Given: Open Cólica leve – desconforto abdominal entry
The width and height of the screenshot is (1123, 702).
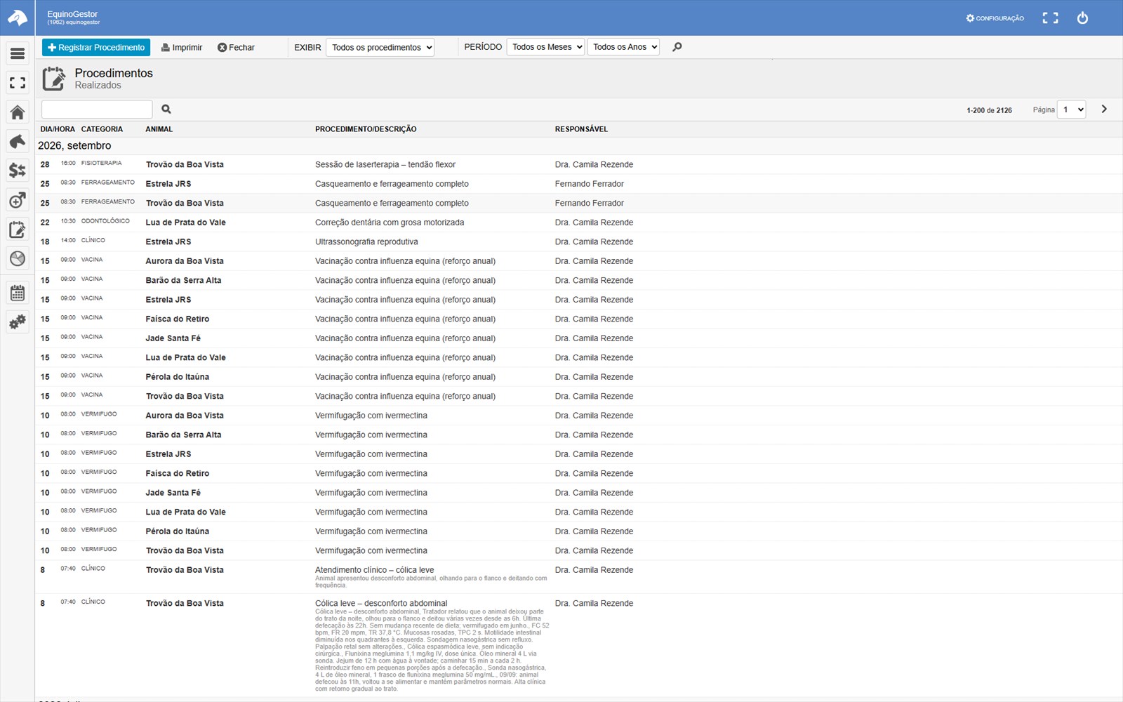Looking at the screenshot, I should (579, 646).
